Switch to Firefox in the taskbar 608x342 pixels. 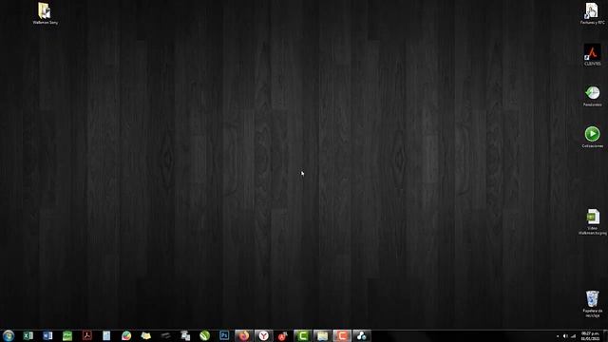point(244,335)
